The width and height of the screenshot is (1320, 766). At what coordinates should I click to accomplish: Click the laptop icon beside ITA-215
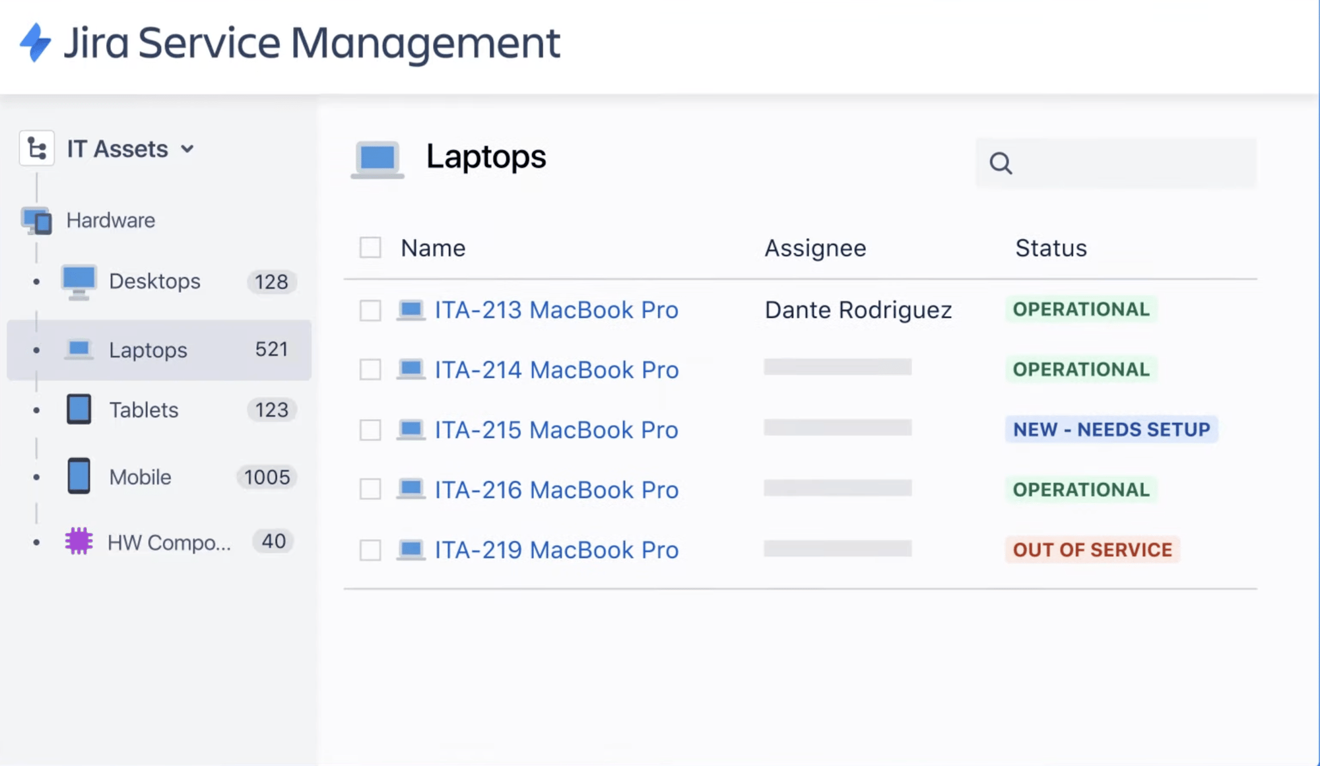point(411,430)
